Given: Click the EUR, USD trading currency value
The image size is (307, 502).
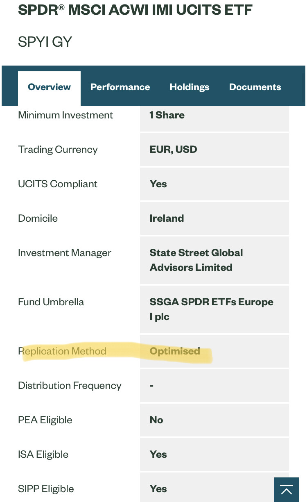Looking at the screenshot, I should click(x=173, y=150).
